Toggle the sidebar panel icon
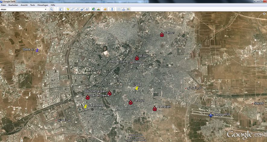 61,9
